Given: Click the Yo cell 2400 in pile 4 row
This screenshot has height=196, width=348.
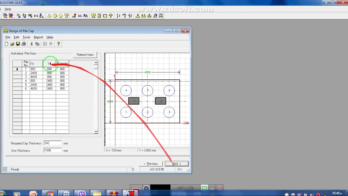Looking at the screenshot, I should pyautogui.click(x=49, y=81).
